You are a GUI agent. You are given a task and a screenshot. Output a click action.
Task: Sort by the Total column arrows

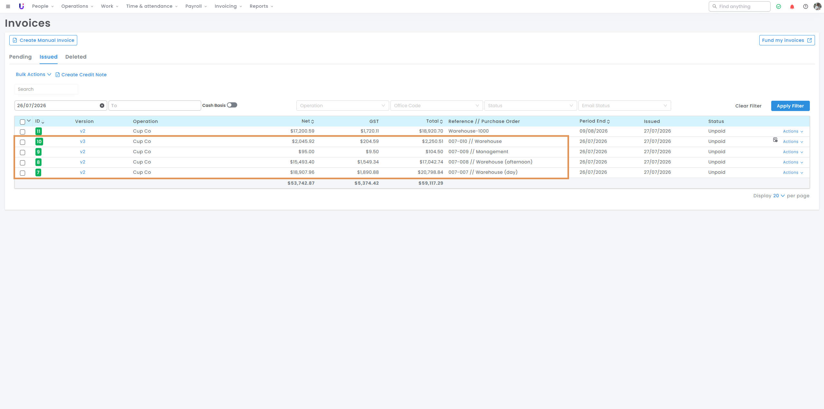441,122
